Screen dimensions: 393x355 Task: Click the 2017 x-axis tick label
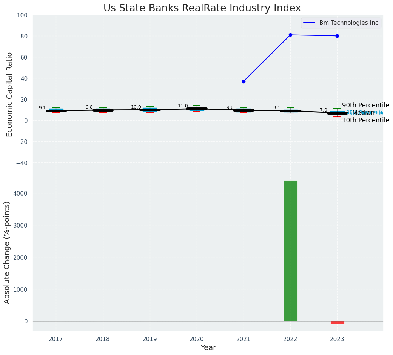click(56, 339)
